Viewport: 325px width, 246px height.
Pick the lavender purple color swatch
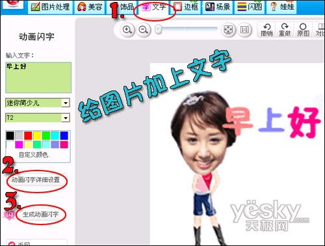tap(55, 144)
